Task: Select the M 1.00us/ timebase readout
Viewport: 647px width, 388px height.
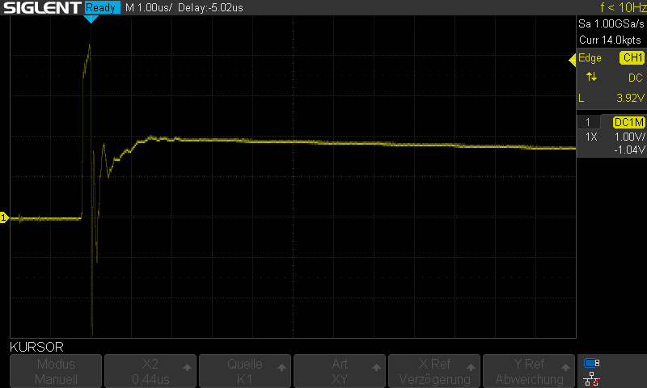Action: pyautogui.click(x=149, y=7)
